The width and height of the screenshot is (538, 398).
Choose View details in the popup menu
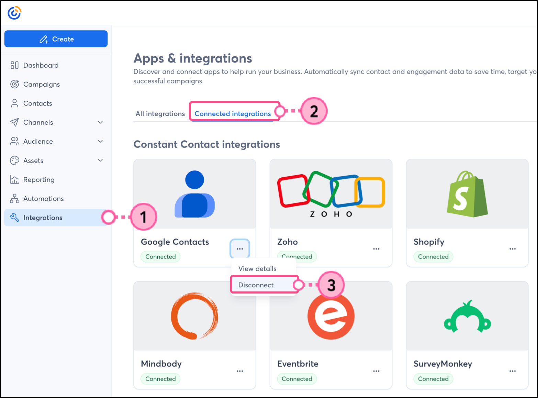tap(257, 269)
